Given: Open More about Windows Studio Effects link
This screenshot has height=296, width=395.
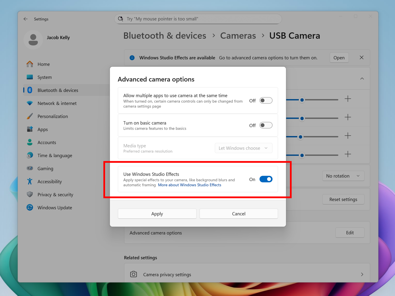Looking at the screenshot, I should coord(189,185).
